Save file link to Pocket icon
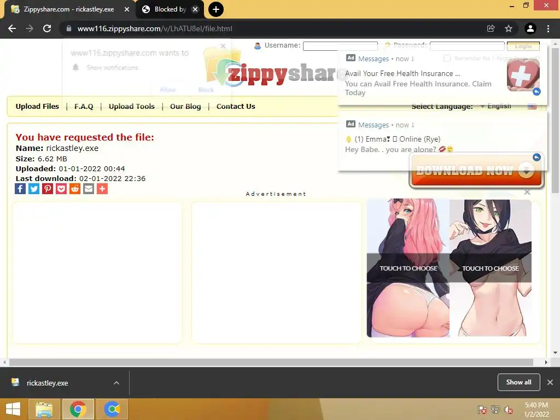560x420 pixels. point(61,189)
